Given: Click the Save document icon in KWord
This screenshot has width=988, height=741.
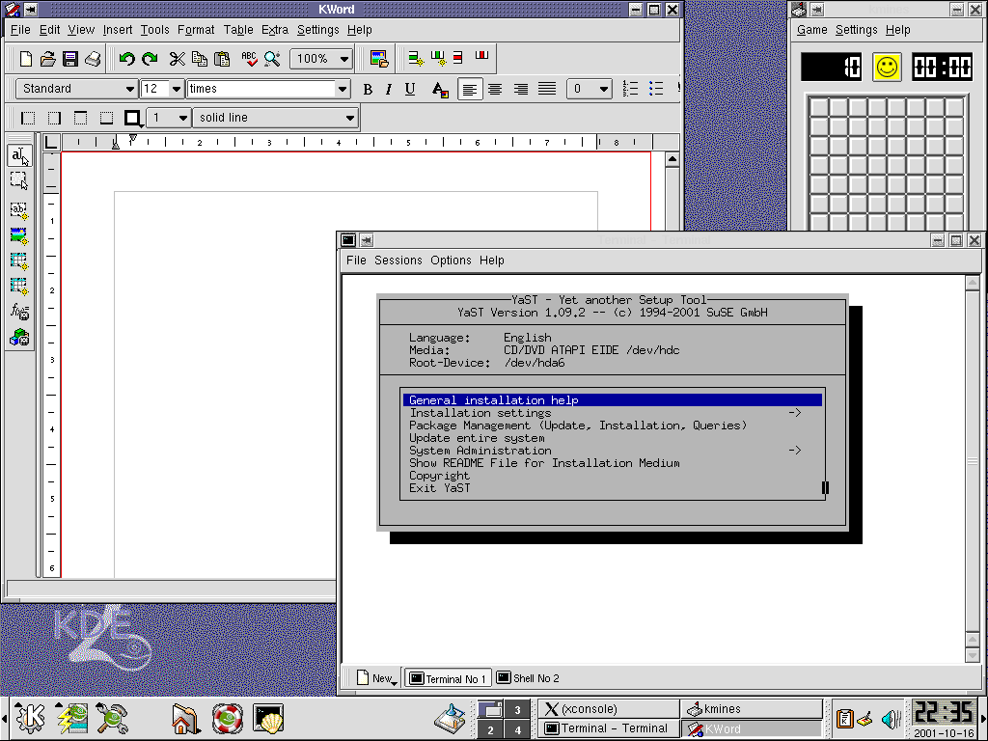Looking at the screenshot, I should 70,59.
